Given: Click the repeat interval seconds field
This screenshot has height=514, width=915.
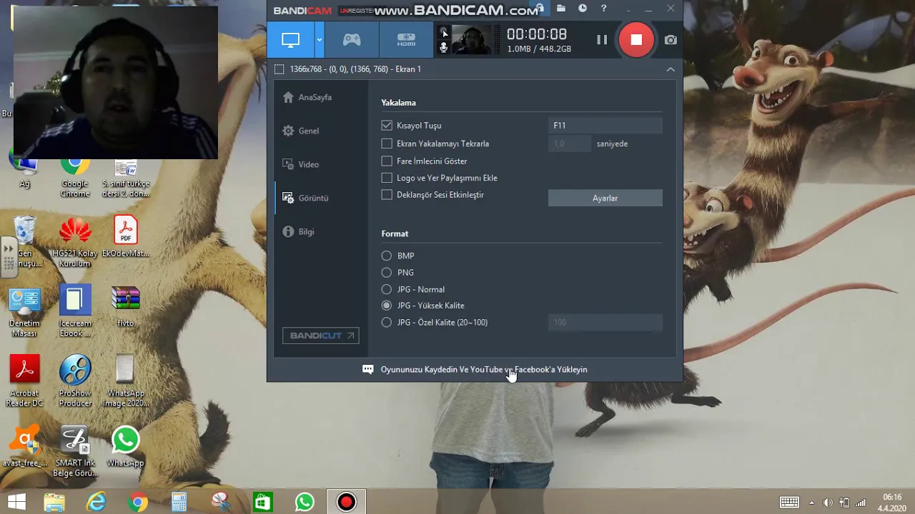Looking at the screenshot, I should tap(570, 143).
